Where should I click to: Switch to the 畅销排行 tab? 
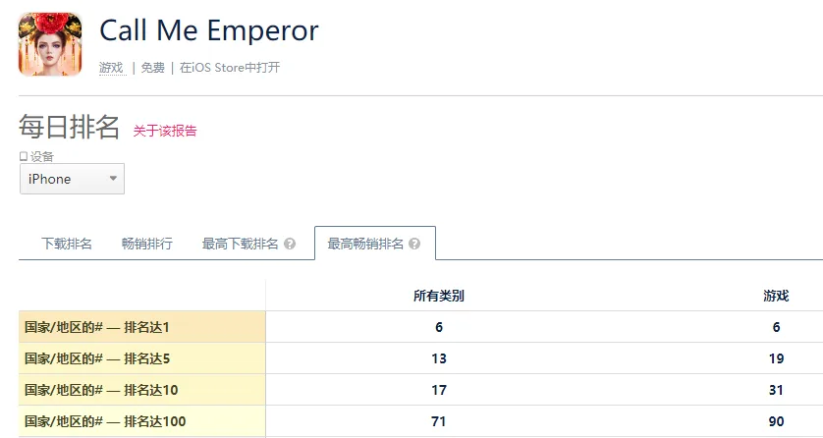147,244
